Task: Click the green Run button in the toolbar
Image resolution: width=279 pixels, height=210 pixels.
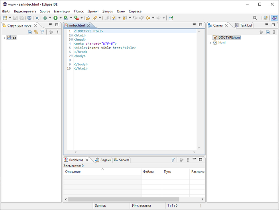Action: coord(56,18)
